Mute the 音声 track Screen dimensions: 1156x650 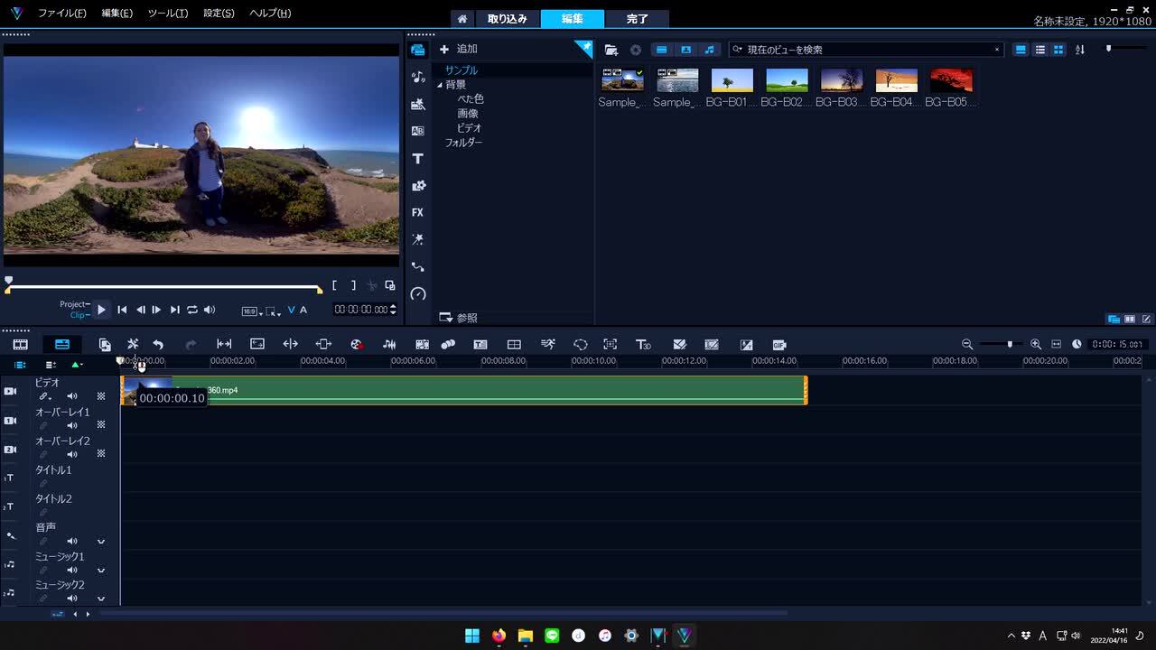[x=72, y=542]
